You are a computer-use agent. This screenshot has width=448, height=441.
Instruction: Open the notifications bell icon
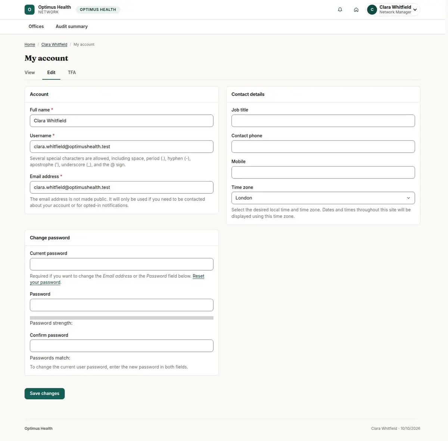pos(340,10)
